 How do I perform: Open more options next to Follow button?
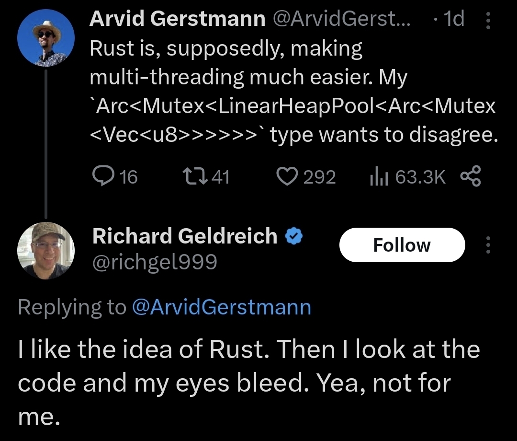488,245
